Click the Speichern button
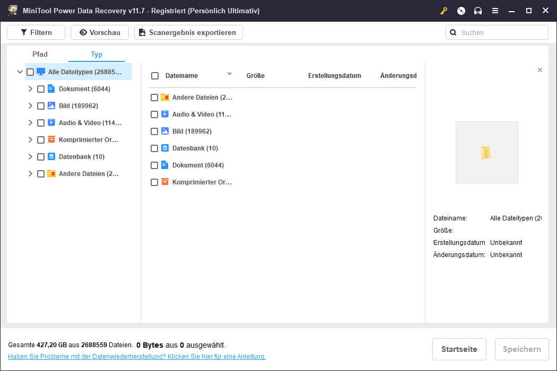 coord(522,349)
